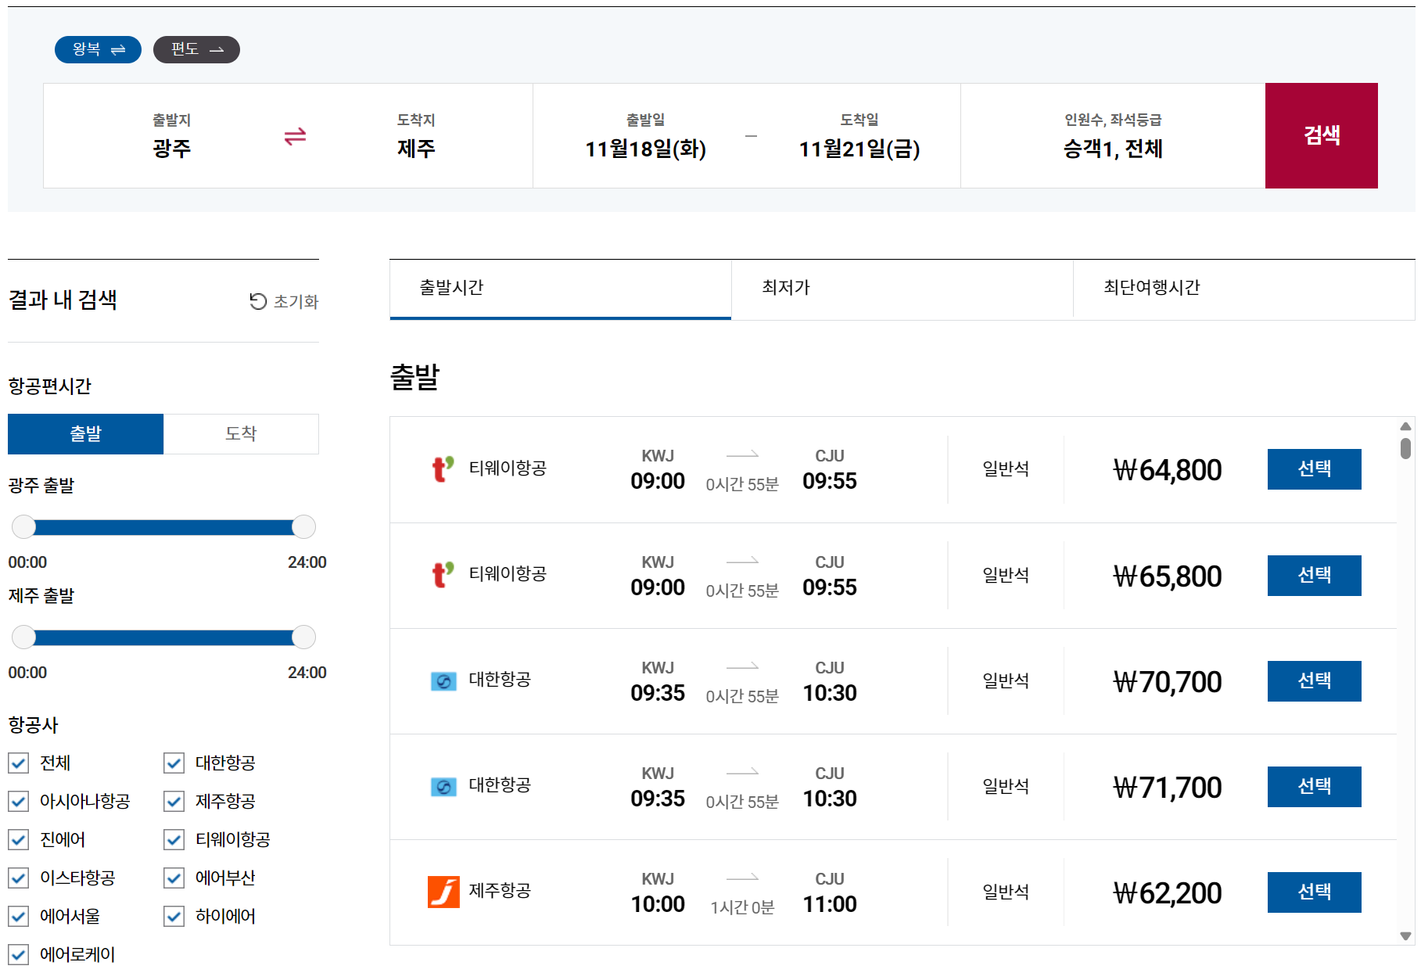Switch to the 도착 time filter tab

click(240, 433)
